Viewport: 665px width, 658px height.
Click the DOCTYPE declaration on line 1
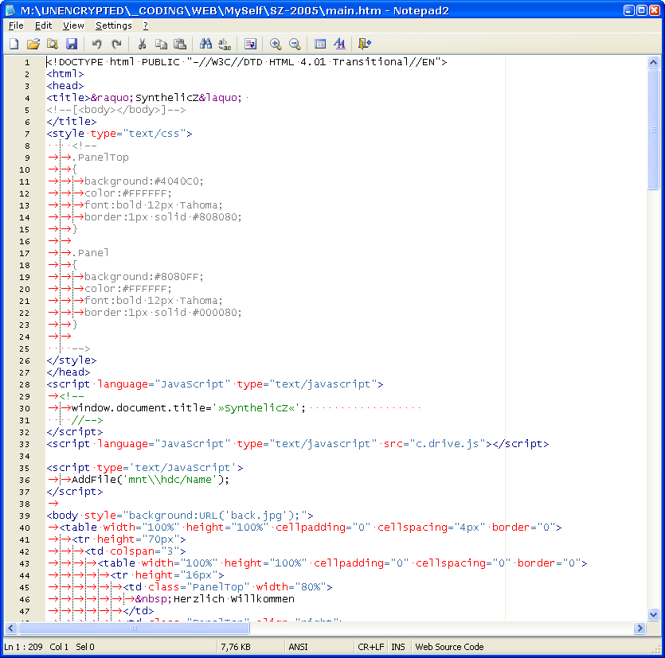tap(246, 62)
